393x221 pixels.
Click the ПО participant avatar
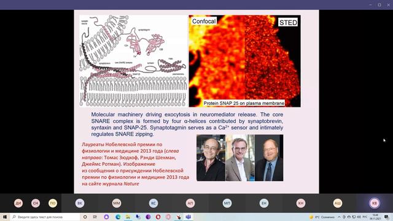pyautogui.click(x=53, y=203)
